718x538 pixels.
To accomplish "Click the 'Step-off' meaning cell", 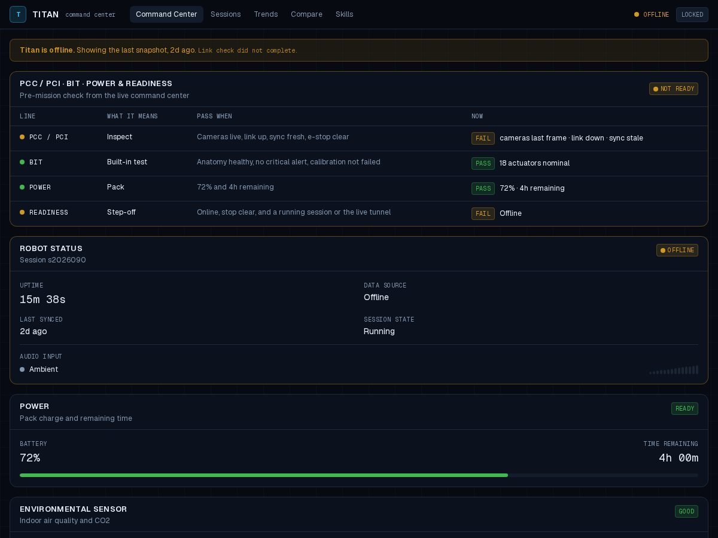I will tap(121, 212).
